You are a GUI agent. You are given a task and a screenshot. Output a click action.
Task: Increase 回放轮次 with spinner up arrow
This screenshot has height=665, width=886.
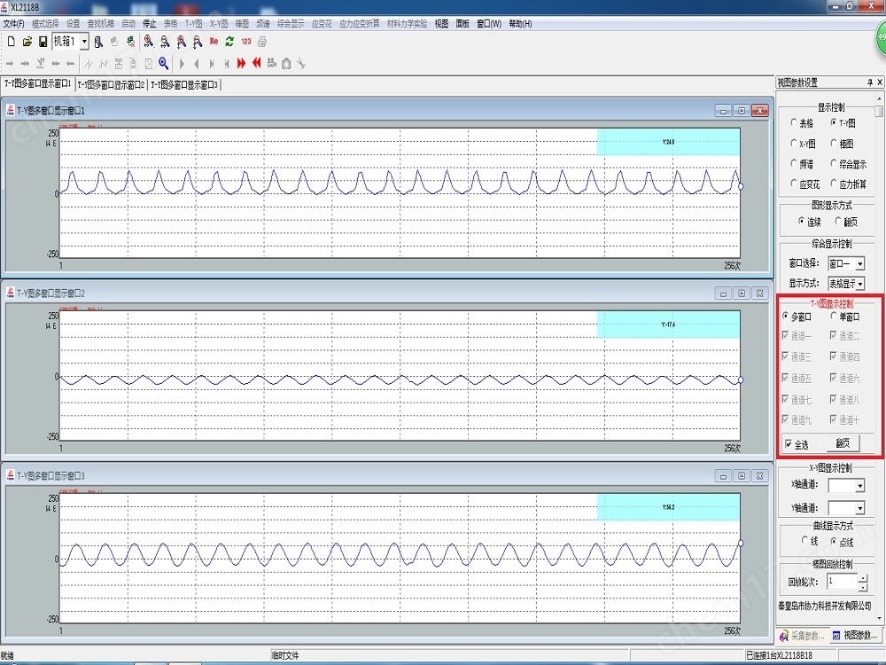point(863,578)
